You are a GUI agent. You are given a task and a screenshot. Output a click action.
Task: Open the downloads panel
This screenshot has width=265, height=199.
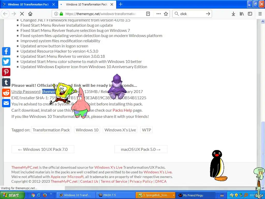click(233, 14)
